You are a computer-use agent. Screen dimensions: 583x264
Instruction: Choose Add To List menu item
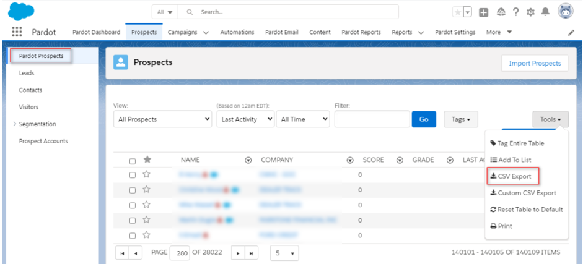pyautogui.click(x=511, y=160)
